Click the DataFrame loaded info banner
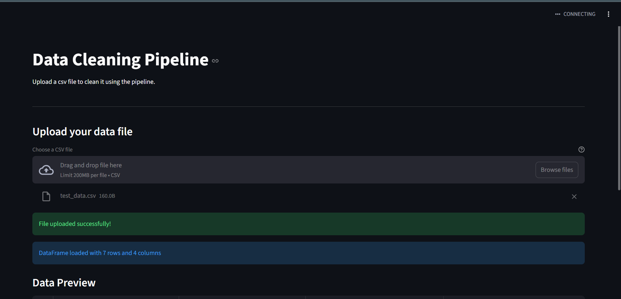 100,253
